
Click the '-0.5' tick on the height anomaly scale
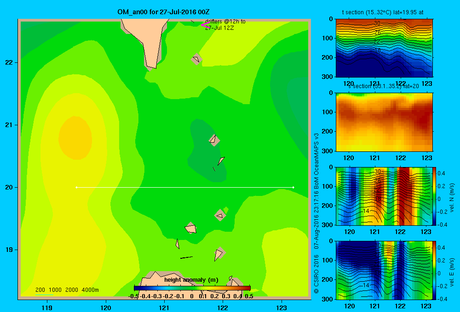click(x=133, y=296)
